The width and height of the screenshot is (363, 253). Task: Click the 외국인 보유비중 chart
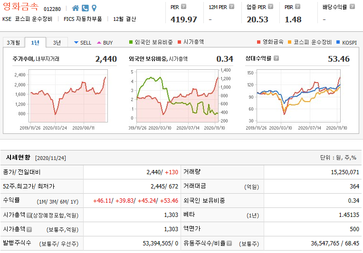177,96
